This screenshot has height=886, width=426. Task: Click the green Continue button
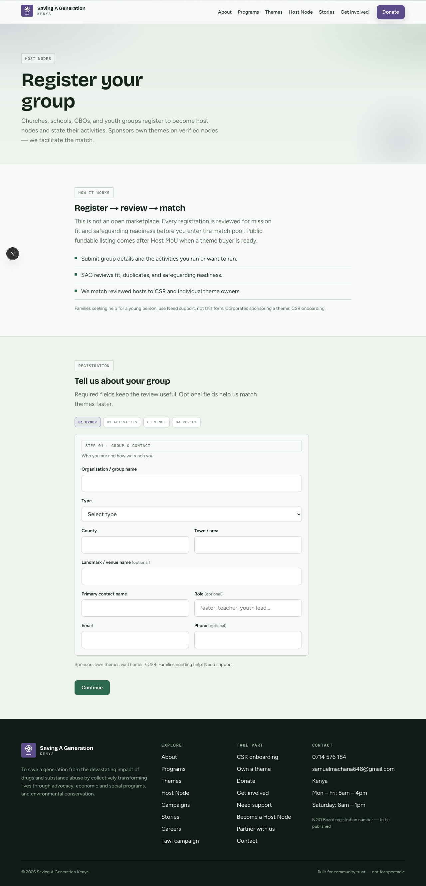click(92, 688)
